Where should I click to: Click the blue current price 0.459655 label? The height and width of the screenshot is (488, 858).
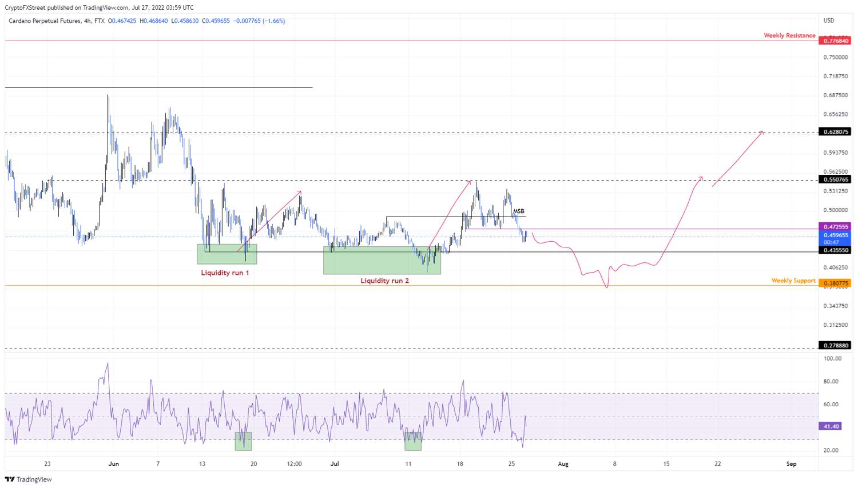[x=835, y=235]
